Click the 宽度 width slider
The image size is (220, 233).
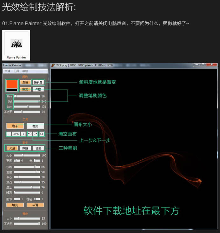coord(17,160)
